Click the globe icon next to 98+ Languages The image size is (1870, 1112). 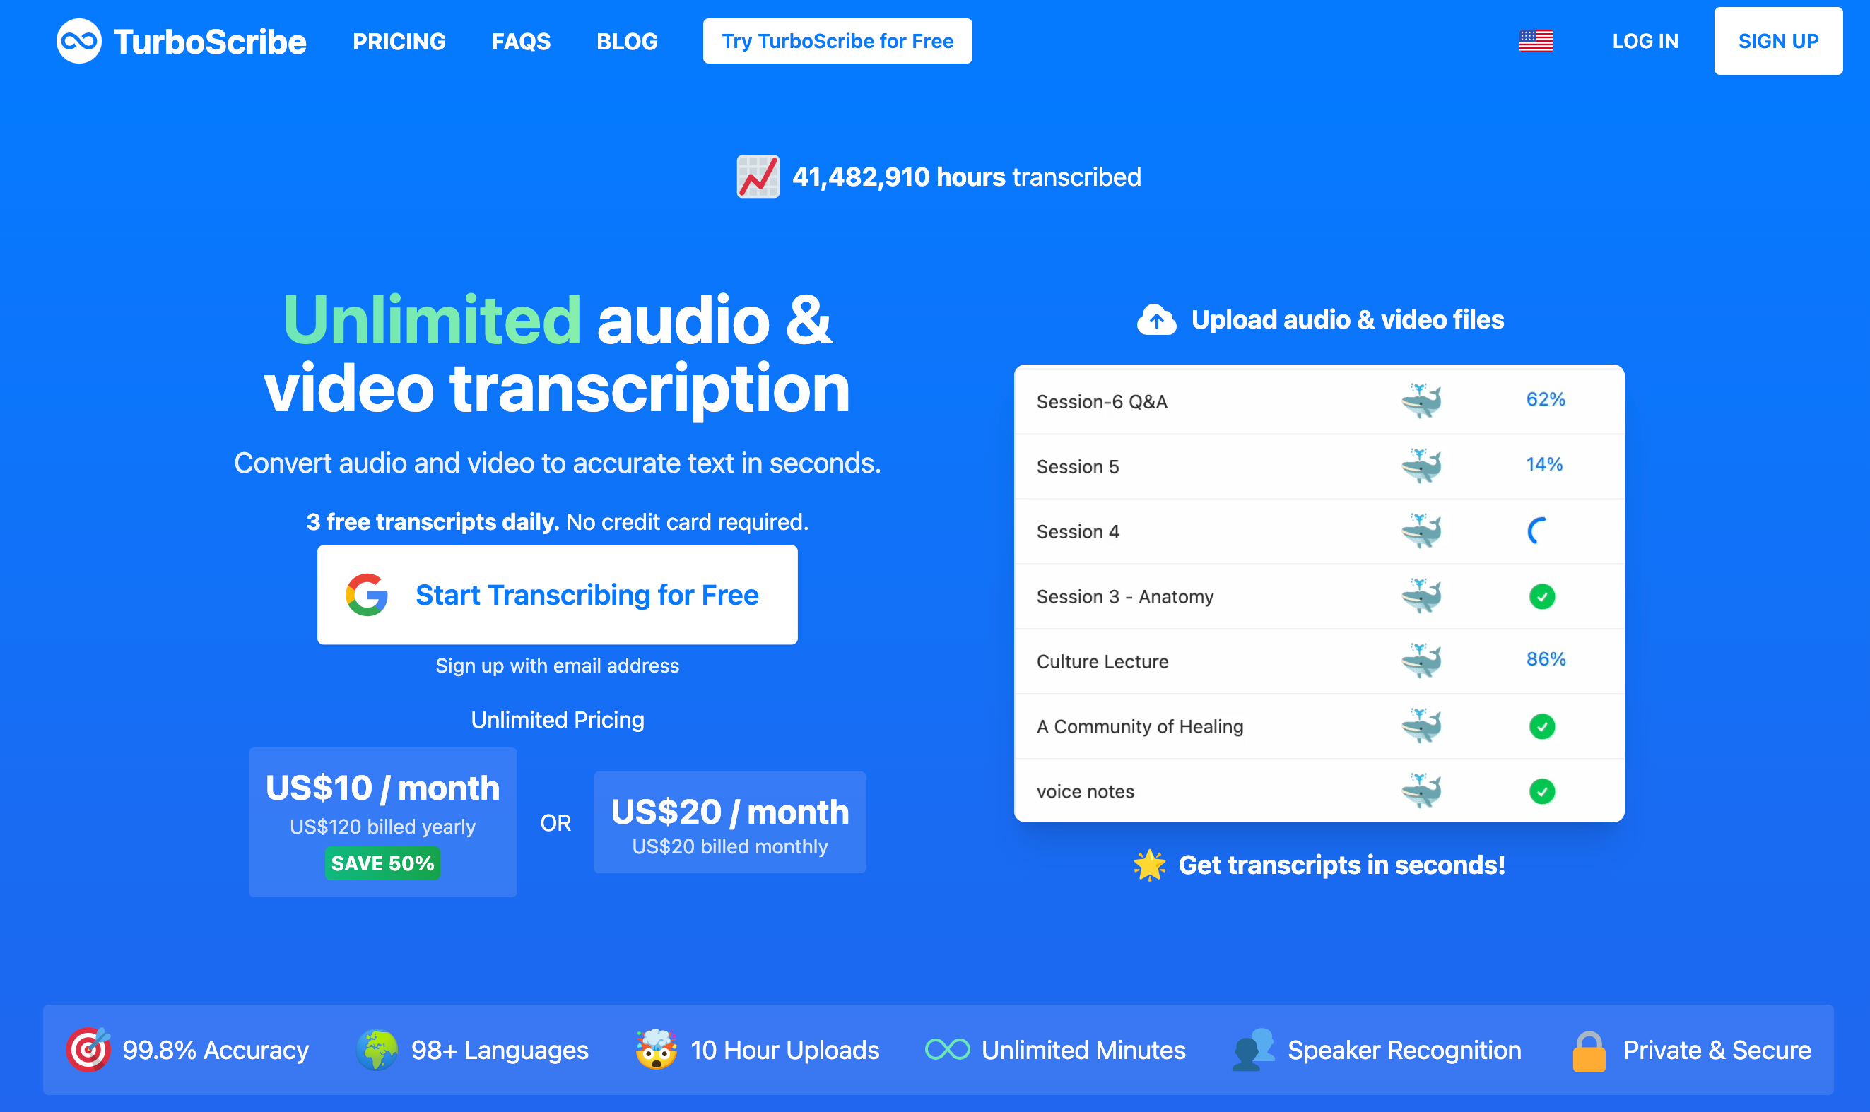[x=377, y=1050]
